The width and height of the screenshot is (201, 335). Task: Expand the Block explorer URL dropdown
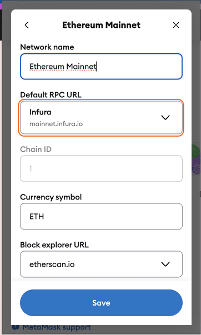pyautogui.click(x=101, y=264)
